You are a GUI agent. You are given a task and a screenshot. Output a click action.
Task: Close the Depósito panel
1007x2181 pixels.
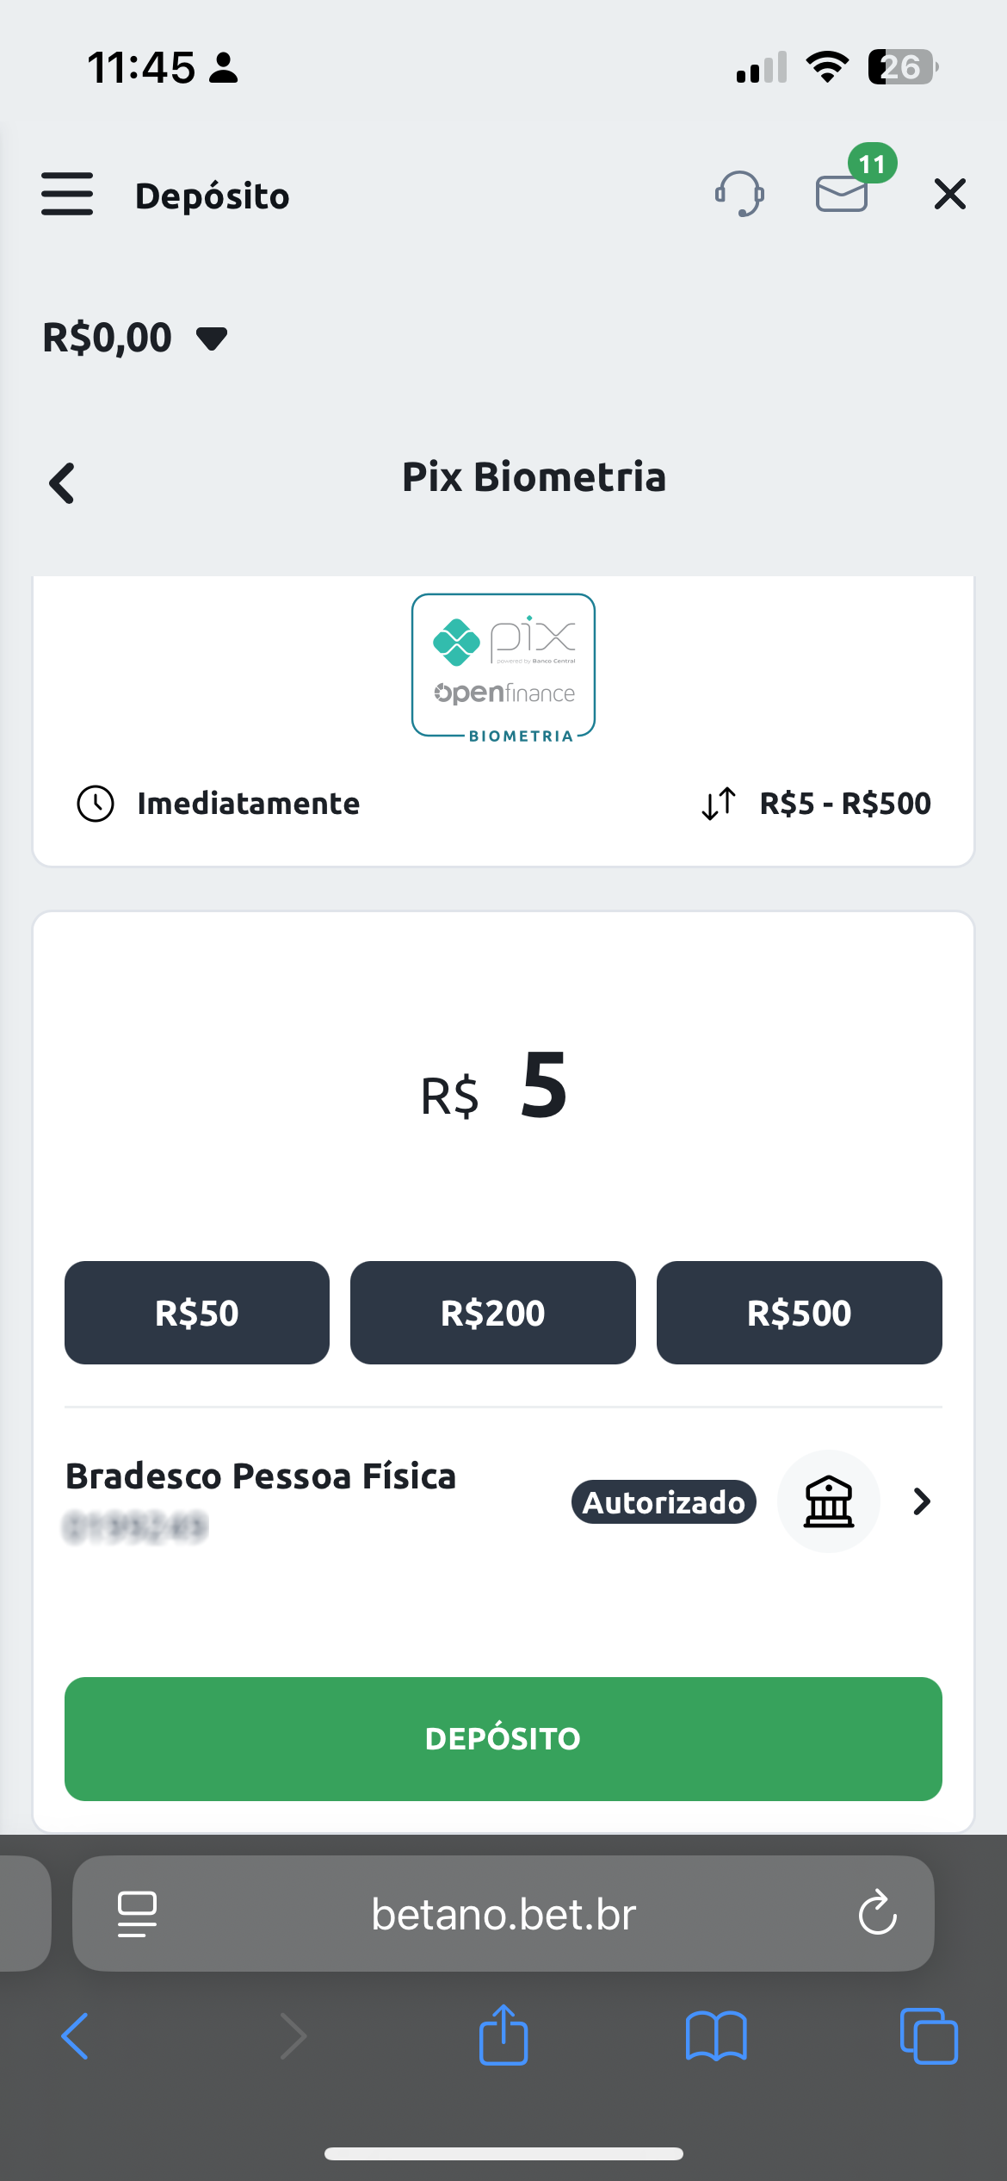950,194
